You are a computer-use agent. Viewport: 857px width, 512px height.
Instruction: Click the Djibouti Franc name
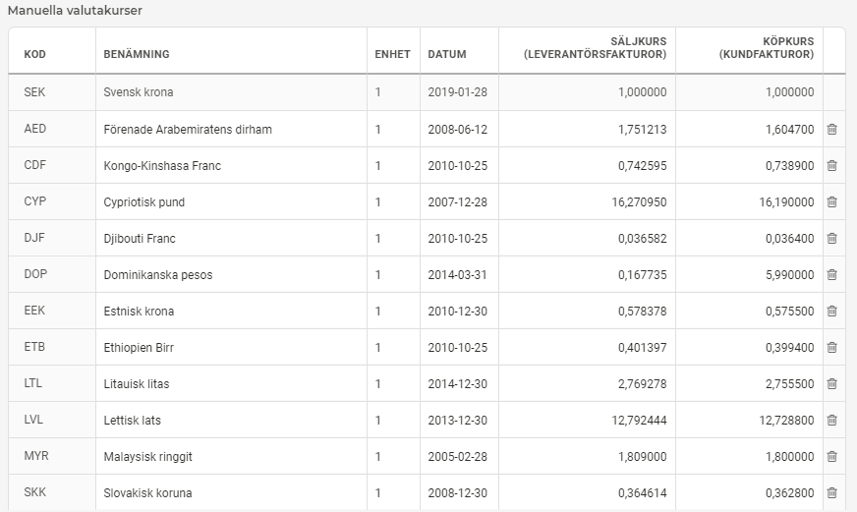pyautogui.click(x=140, y=238)
